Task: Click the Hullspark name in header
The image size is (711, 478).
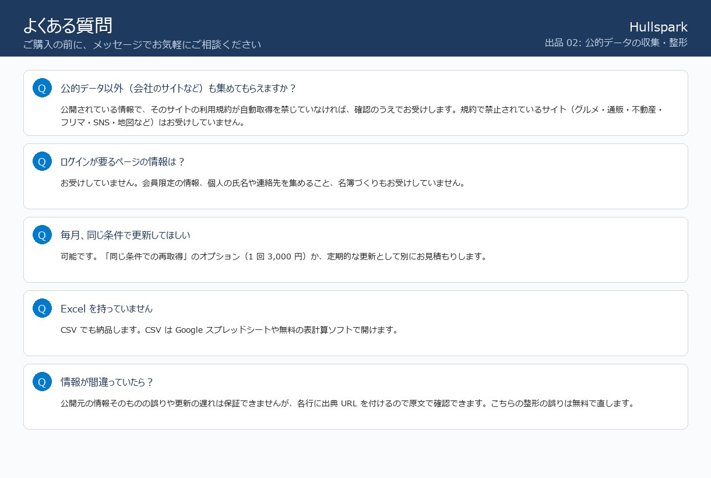Action: coord(659,27)
